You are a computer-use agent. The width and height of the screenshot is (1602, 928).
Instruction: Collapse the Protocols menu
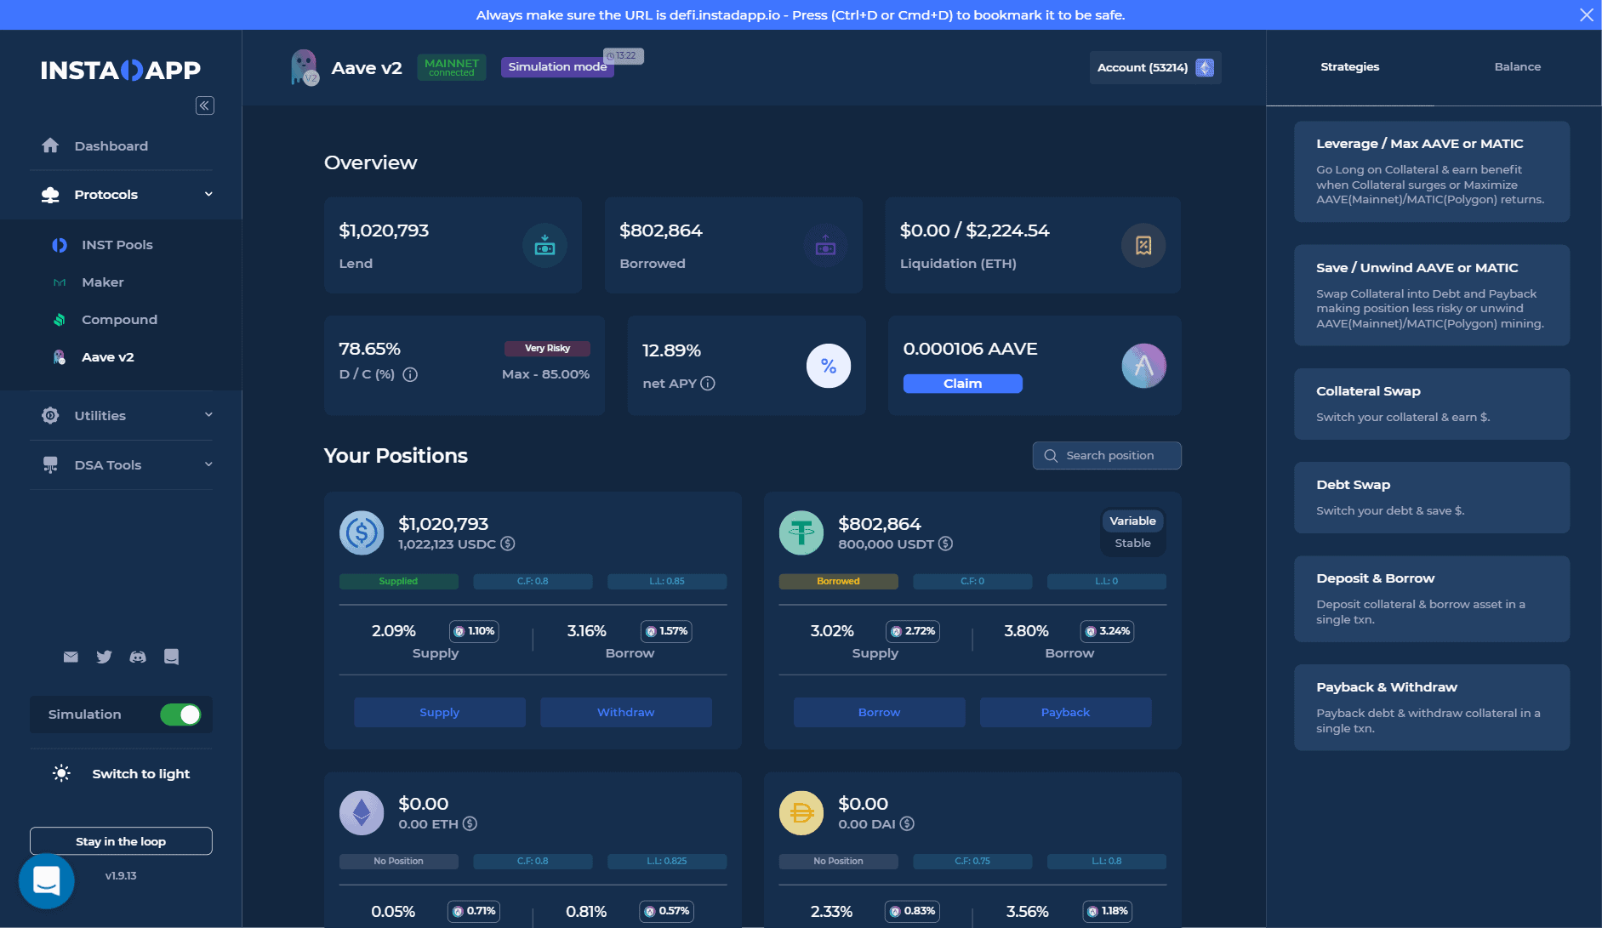click(x=121, y=195)
